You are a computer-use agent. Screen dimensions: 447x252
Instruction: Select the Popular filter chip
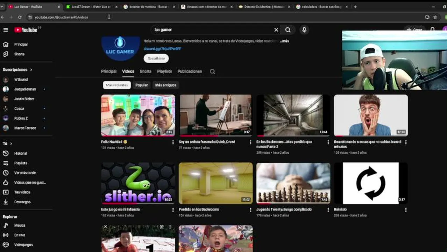pyautogui.click(x=142, y=85)
